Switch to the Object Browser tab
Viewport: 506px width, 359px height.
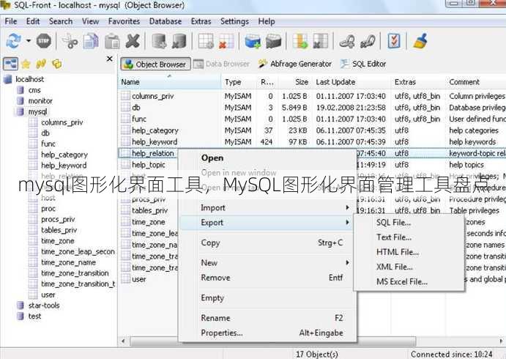coord(155,64)
